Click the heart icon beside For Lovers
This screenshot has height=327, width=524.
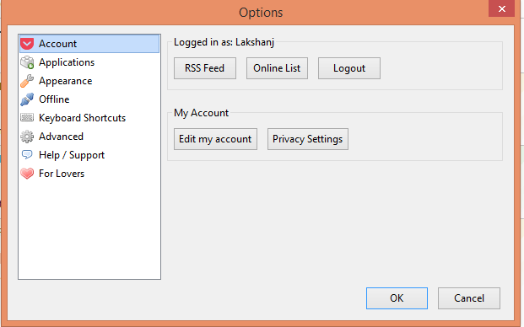coord(27,174)
